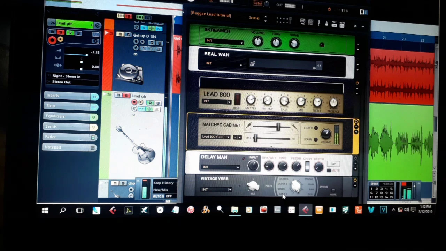Click minus button on Matched Cabinet selector
The image size is (446, 251).
pyautogui.click(x=235, y=137)
